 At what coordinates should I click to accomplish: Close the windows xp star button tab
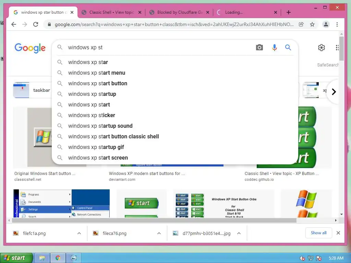coord(72,12)
